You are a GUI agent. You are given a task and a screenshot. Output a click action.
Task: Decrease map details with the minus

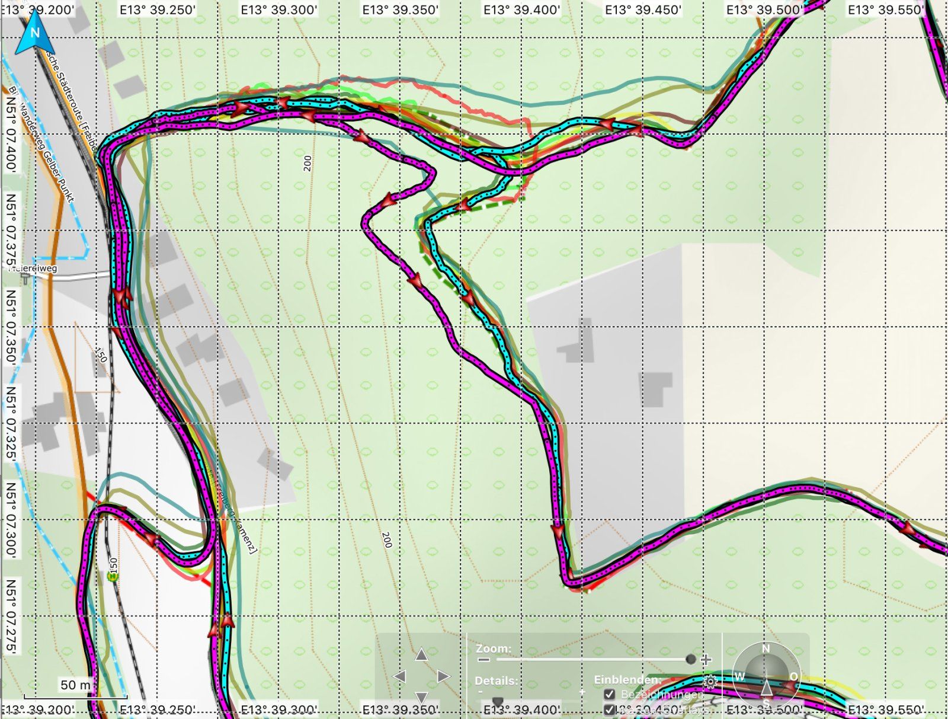click(481, 692)
